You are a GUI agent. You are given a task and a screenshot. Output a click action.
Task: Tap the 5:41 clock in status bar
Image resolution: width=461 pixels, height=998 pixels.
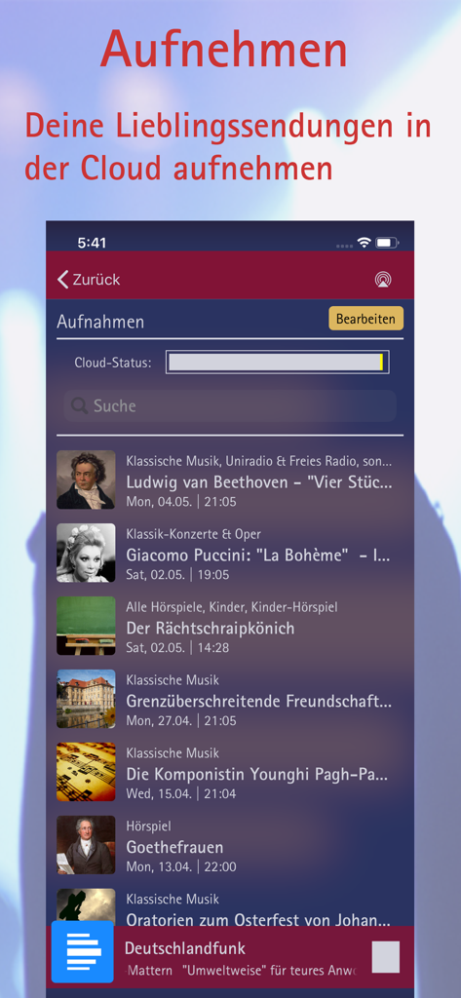[x=92, y=243]
